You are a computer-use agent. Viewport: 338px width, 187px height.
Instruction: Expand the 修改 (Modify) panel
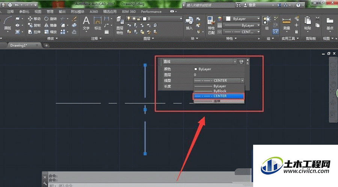[52, 39]
